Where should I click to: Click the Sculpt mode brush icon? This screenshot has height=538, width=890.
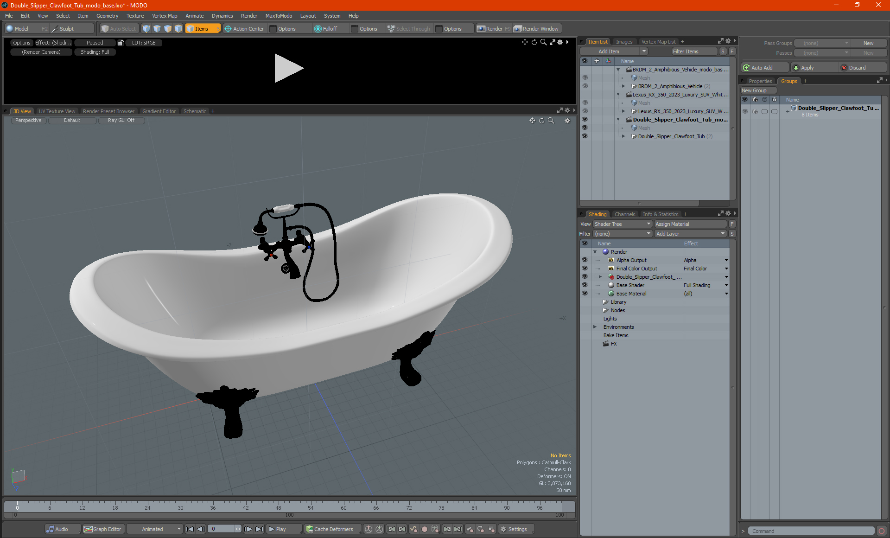point(55,29)
